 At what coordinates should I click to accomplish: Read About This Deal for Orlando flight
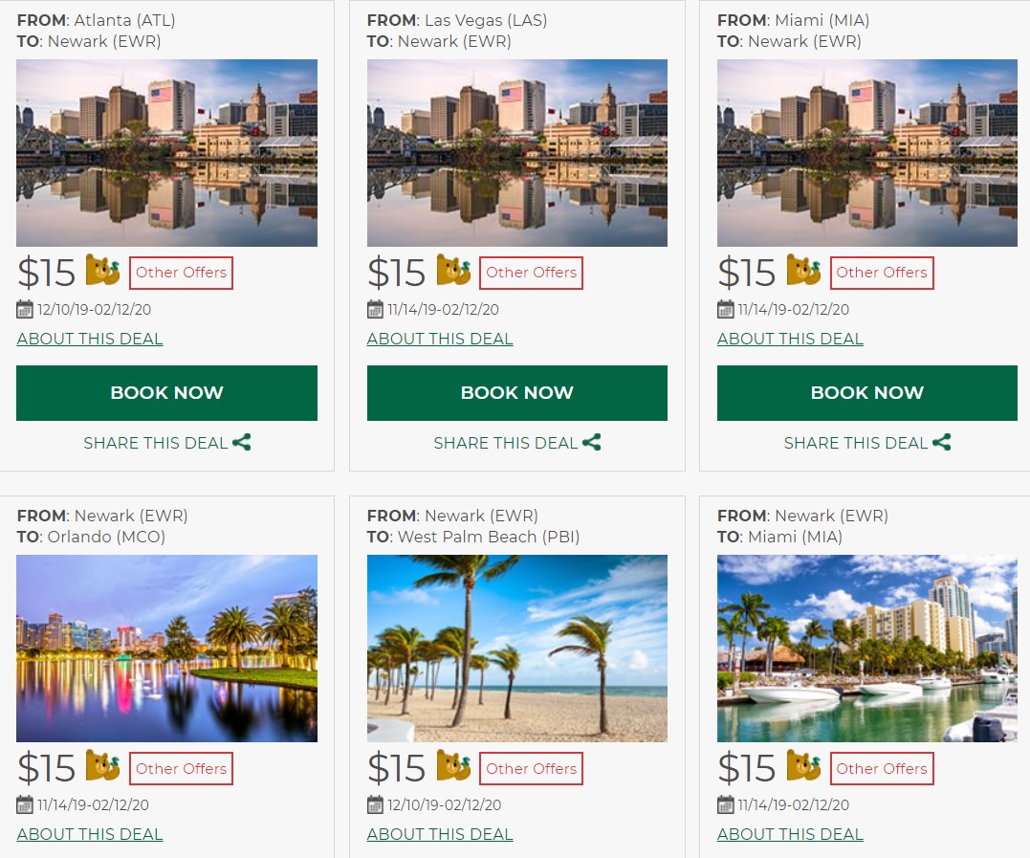click(x=90, y=834)
